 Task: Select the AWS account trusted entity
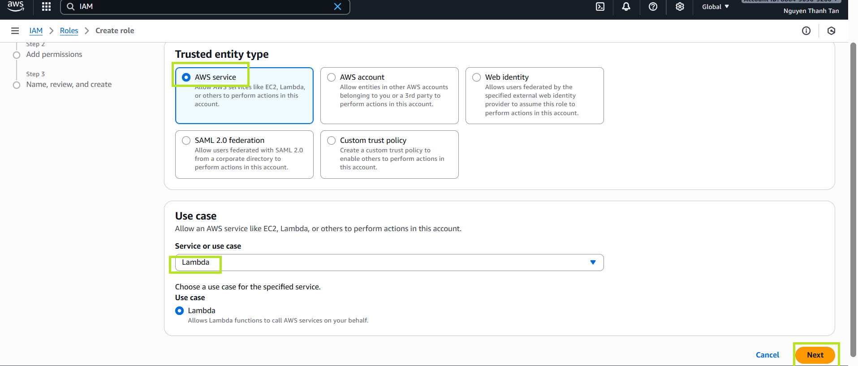pos(332,78)
